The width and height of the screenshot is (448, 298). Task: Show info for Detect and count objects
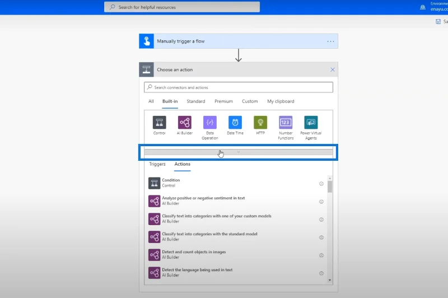[x=321, y=255]
